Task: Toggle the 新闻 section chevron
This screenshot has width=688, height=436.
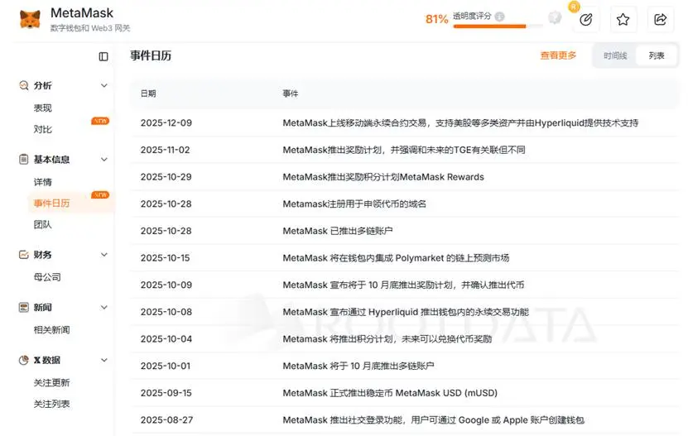Action: click(104, 308)
